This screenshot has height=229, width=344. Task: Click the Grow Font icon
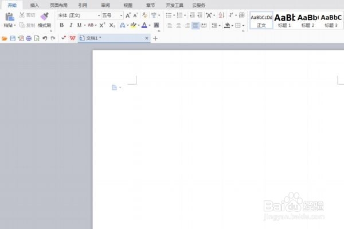[128, 15]
